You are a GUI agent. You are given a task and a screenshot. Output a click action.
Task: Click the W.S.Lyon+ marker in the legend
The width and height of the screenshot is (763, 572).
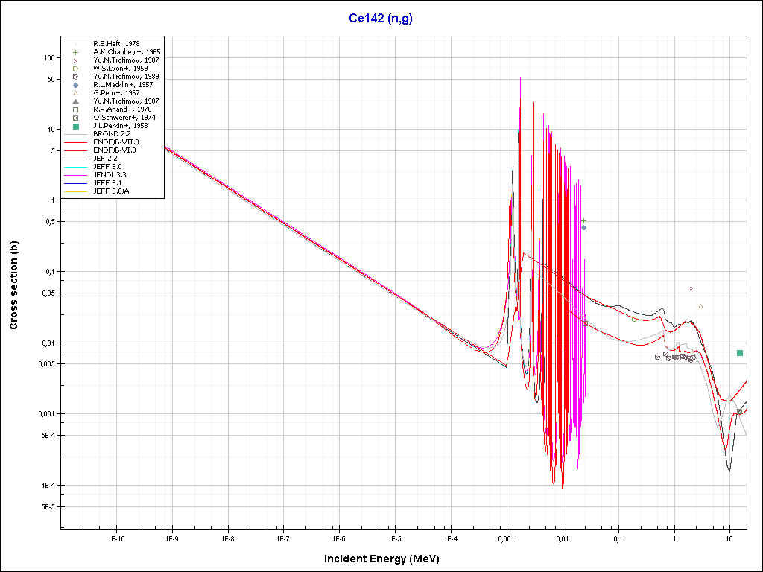tap(76, 69)
